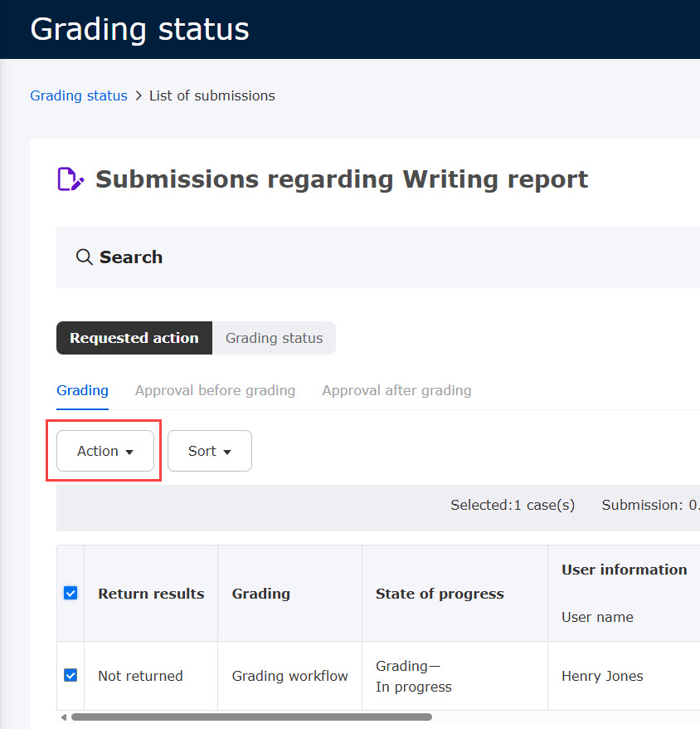
Task: Switch to the Grading status toggle tab
Action: click(274, 338)
